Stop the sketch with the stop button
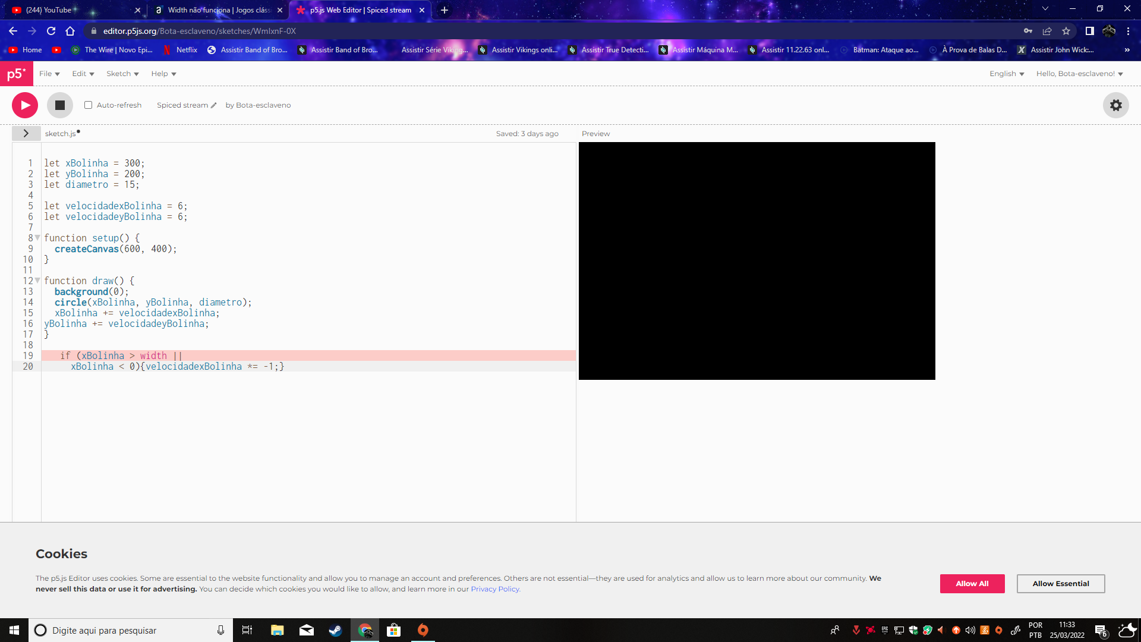1141x642 pixels. coord(60,105)
